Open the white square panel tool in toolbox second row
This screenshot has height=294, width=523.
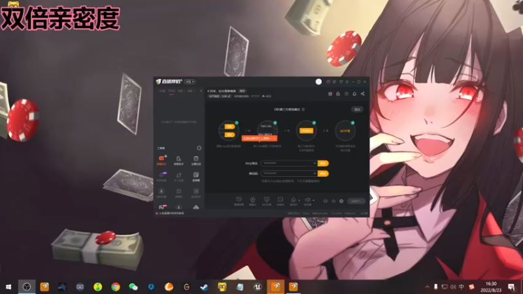(195, 176)
